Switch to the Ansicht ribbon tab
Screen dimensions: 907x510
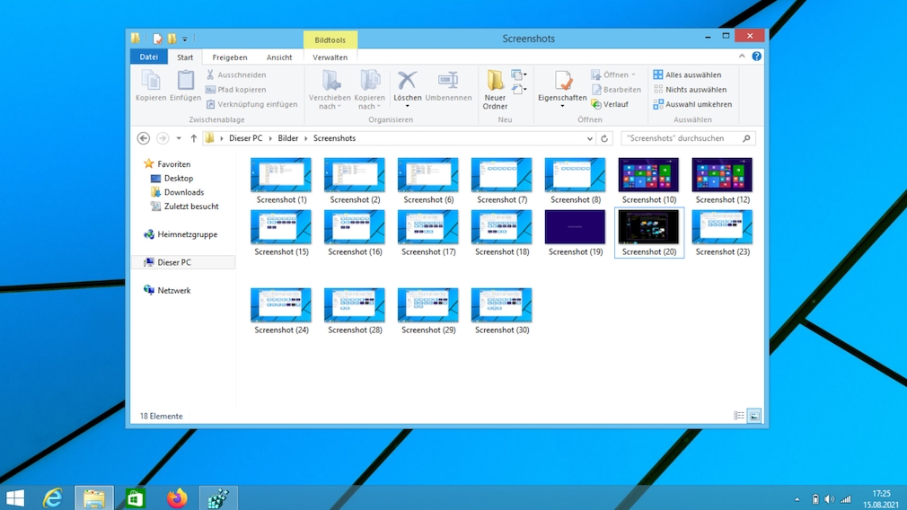point(278,57)
